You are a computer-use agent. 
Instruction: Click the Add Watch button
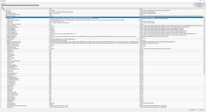(x=199, y=6)
